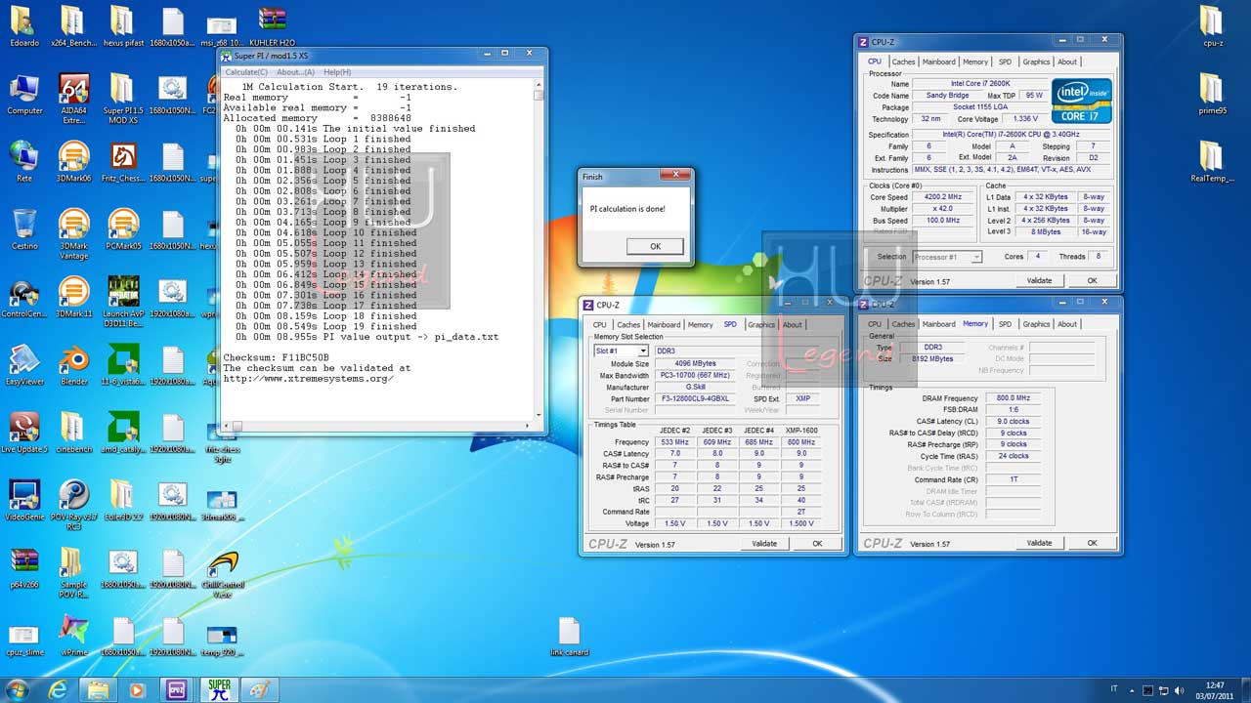Select the Cestino recycle bin
1251x703 pixels.
(23, 230)
